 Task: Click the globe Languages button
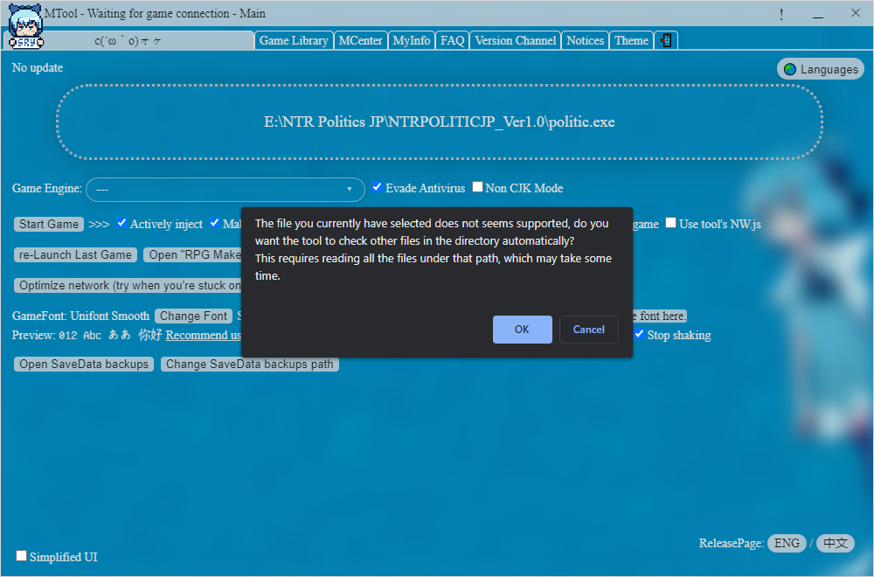tap(821, 69)
